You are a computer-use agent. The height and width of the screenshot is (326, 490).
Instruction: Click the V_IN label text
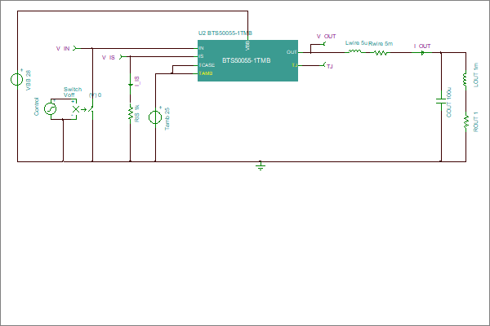[63, 49]
